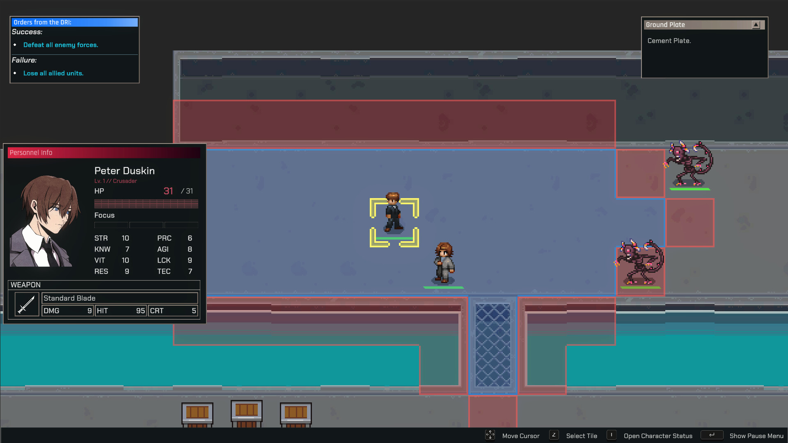This screenshot has height=443, width=788.
Task: Click the red tile left of upper alien
Action: 640,174
